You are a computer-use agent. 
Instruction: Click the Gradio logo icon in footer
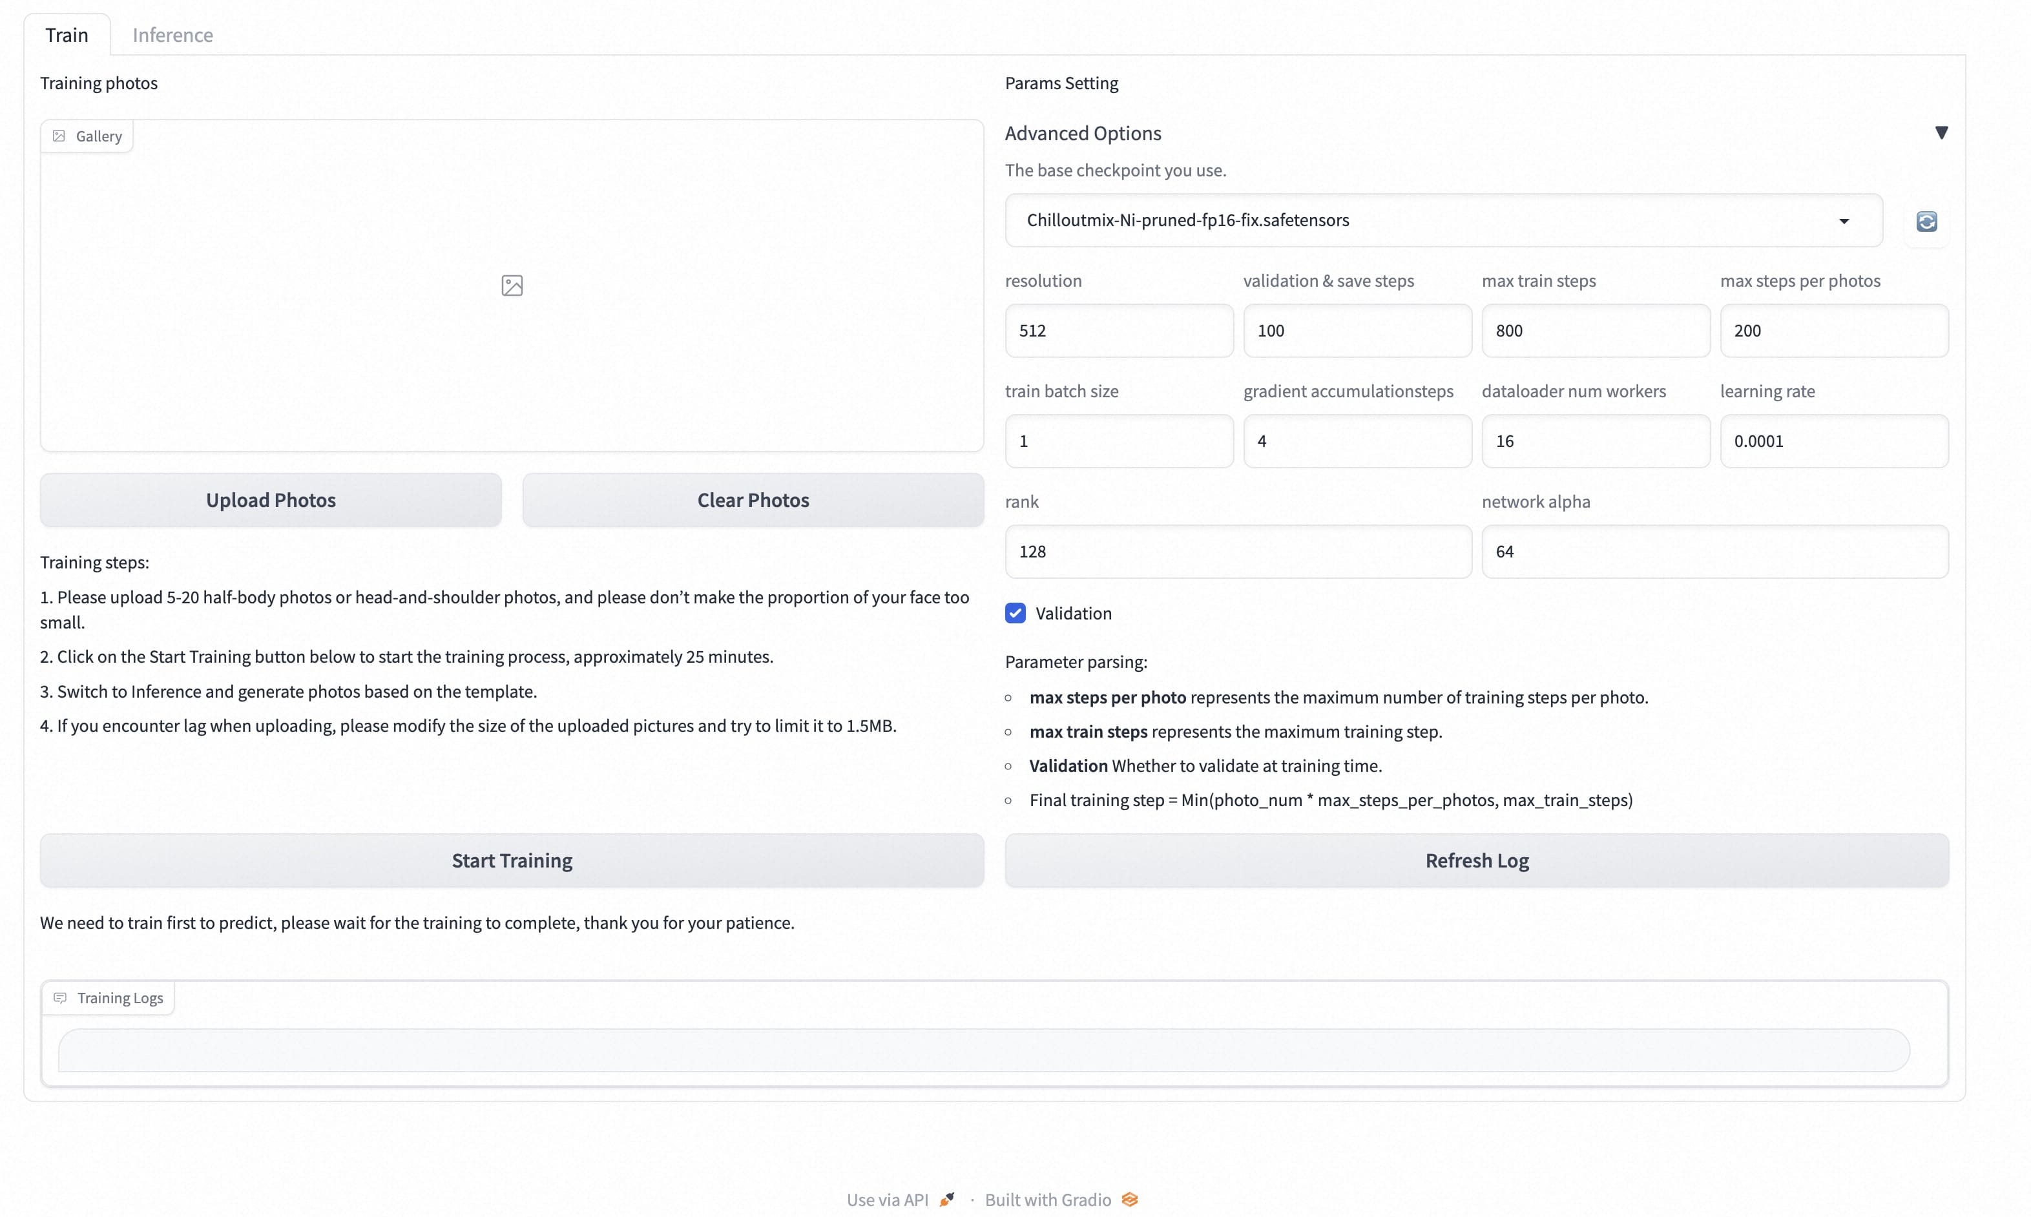click(1130, 1199)
